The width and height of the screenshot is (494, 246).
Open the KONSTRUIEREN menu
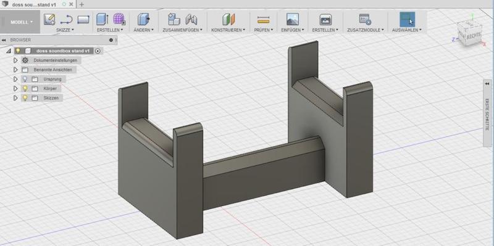coord(228,30)
